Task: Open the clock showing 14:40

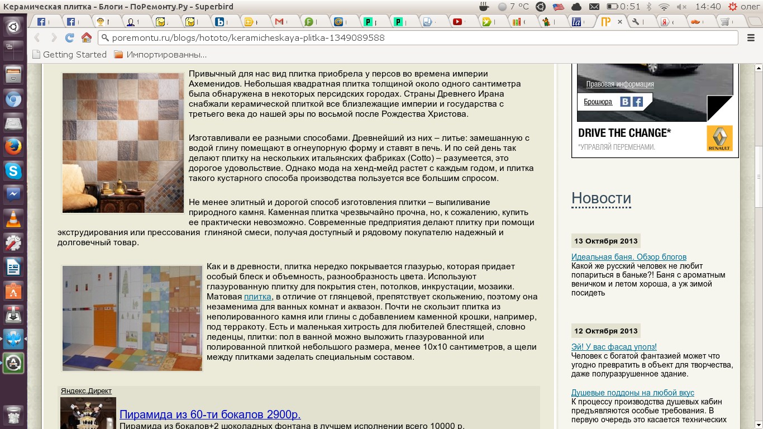Action: point(708,7)
